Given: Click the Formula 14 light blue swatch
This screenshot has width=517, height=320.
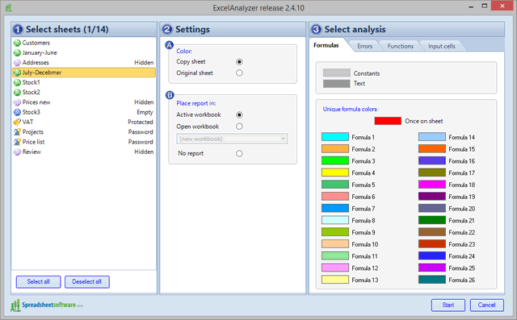Looking at the screenshot, I should coord(432,137).
